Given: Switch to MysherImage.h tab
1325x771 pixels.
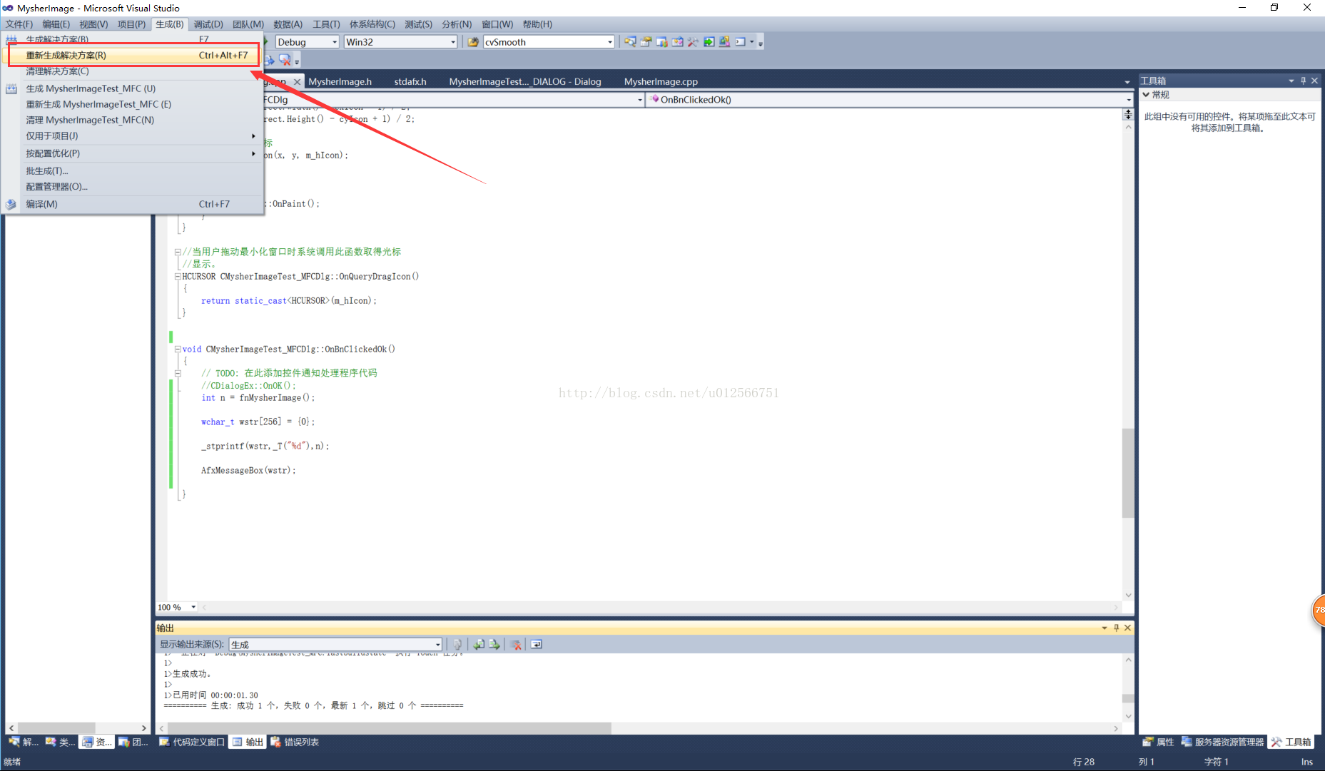Looking at the screenshot, I should coord(340,82).
